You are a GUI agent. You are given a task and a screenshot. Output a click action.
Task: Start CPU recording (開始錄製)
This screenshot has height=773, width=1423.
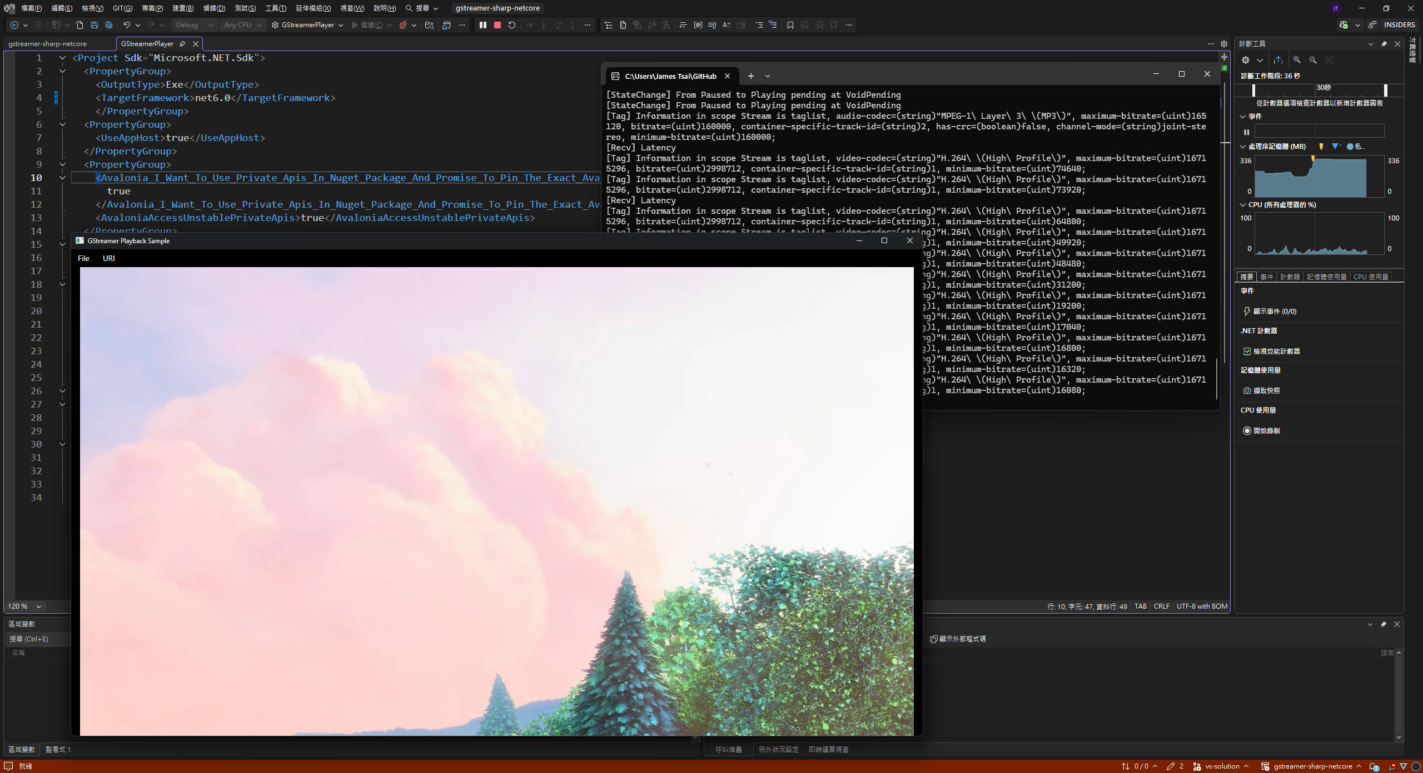1266,430
